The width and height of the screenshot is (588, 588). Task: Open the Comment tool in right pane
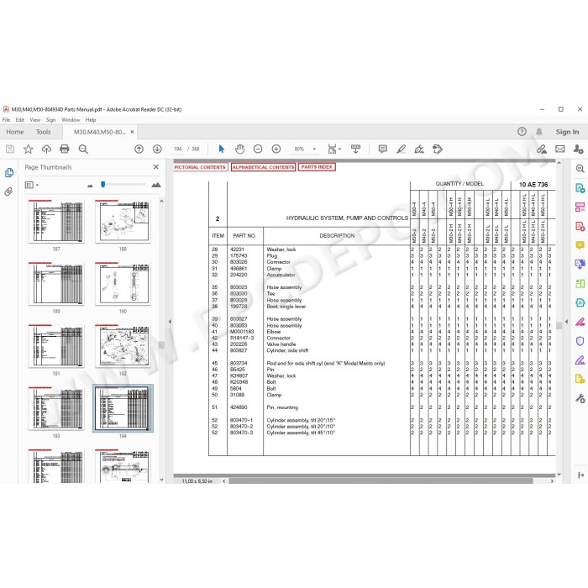pos(580,245)
